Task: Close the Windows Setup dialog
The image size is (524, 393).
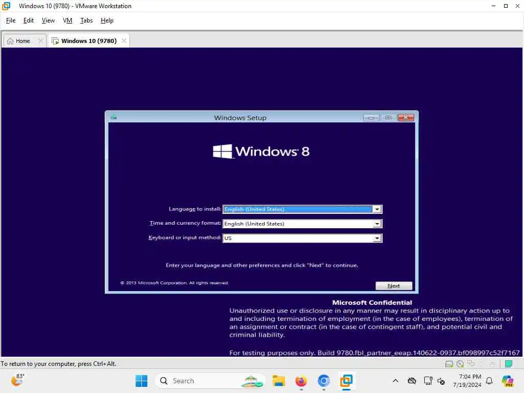Action: [x=406, y=118]
